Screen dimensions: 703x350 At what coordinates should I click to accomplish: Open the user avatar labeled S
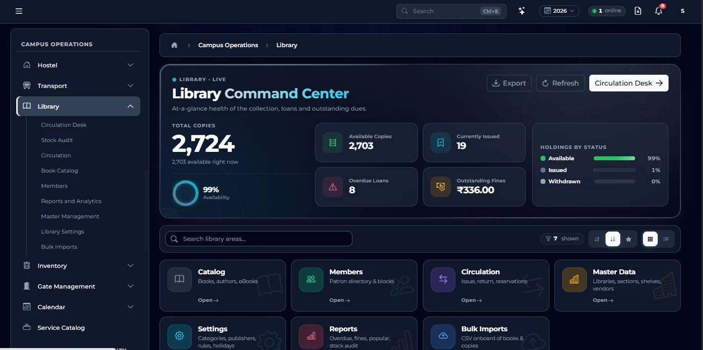[x=682, y=11]
